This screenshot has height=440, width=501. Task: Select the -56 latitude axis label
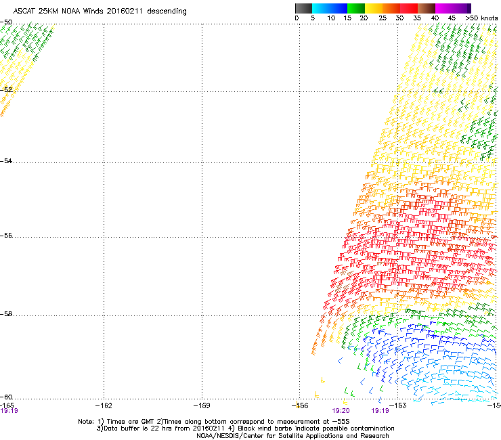6,236
